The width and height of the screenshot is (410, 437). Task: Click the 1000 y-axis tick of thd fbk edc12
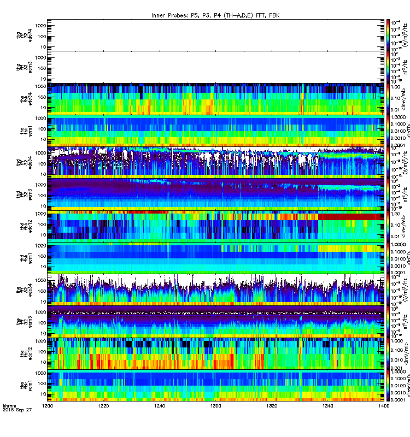point(40,214)
